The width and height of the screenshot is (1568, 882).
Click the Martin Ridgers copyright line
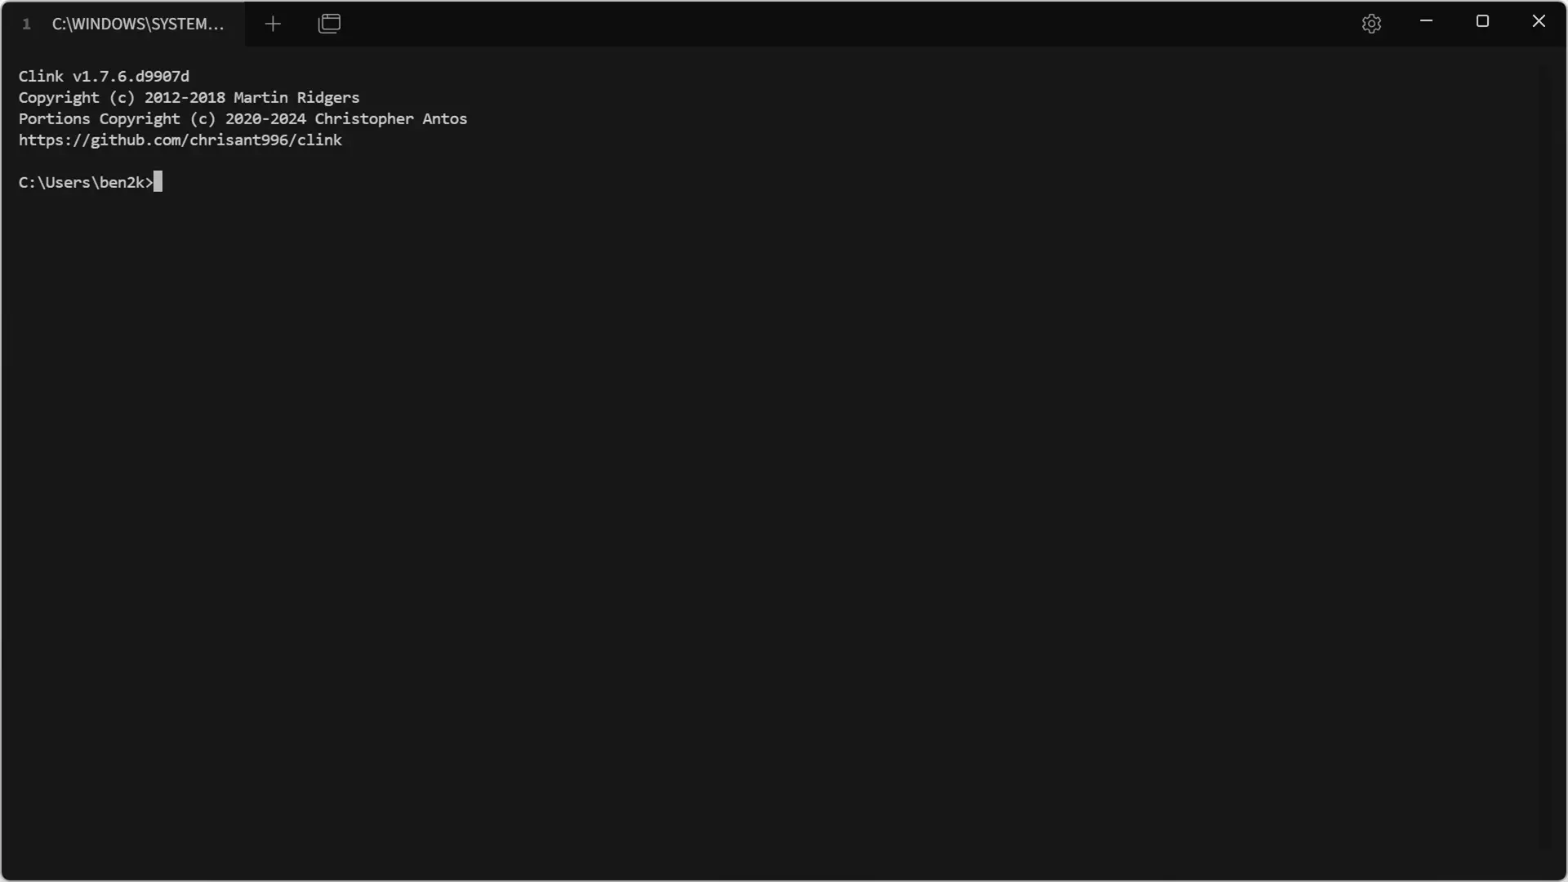(x=189, y=97)
